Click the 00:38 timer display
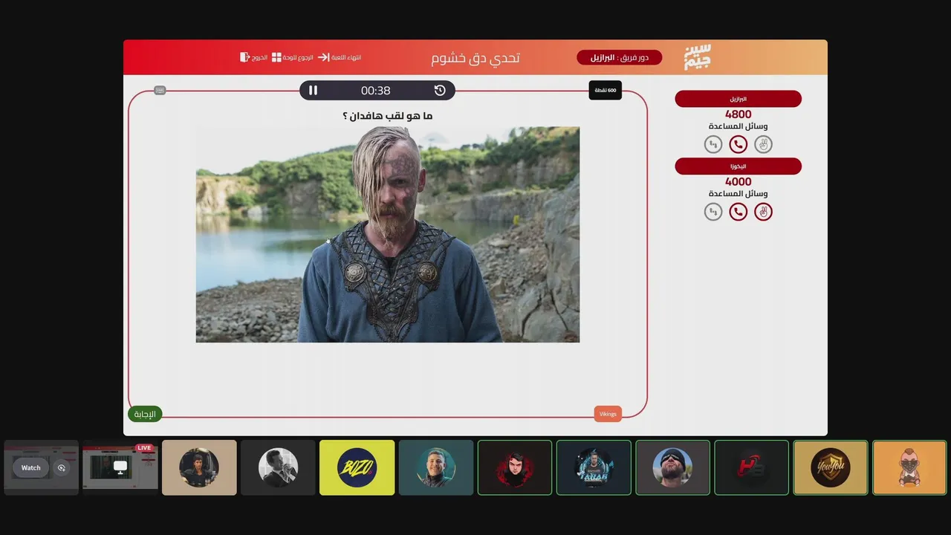This screenshot has height=535, width=951. click(375, 91)
